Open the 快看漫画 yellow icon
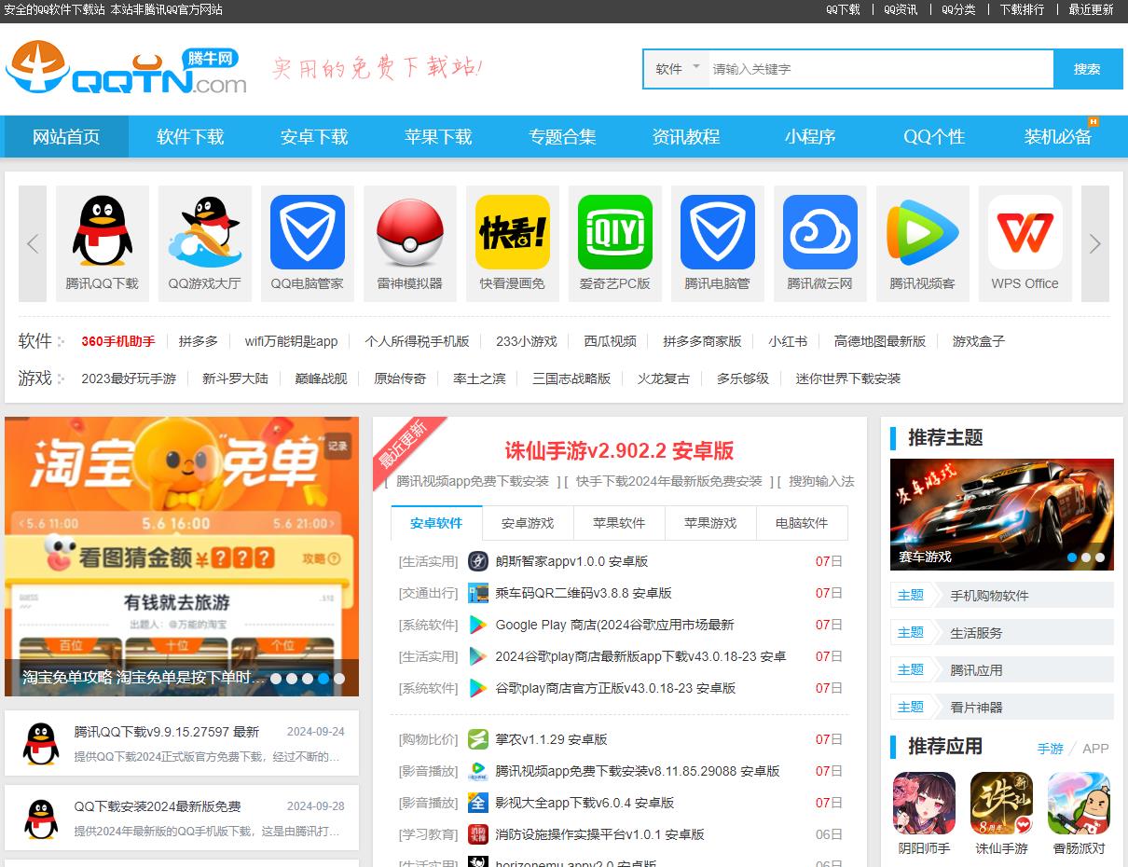This screenshot has height=867, width=1128. pos(513,232)
